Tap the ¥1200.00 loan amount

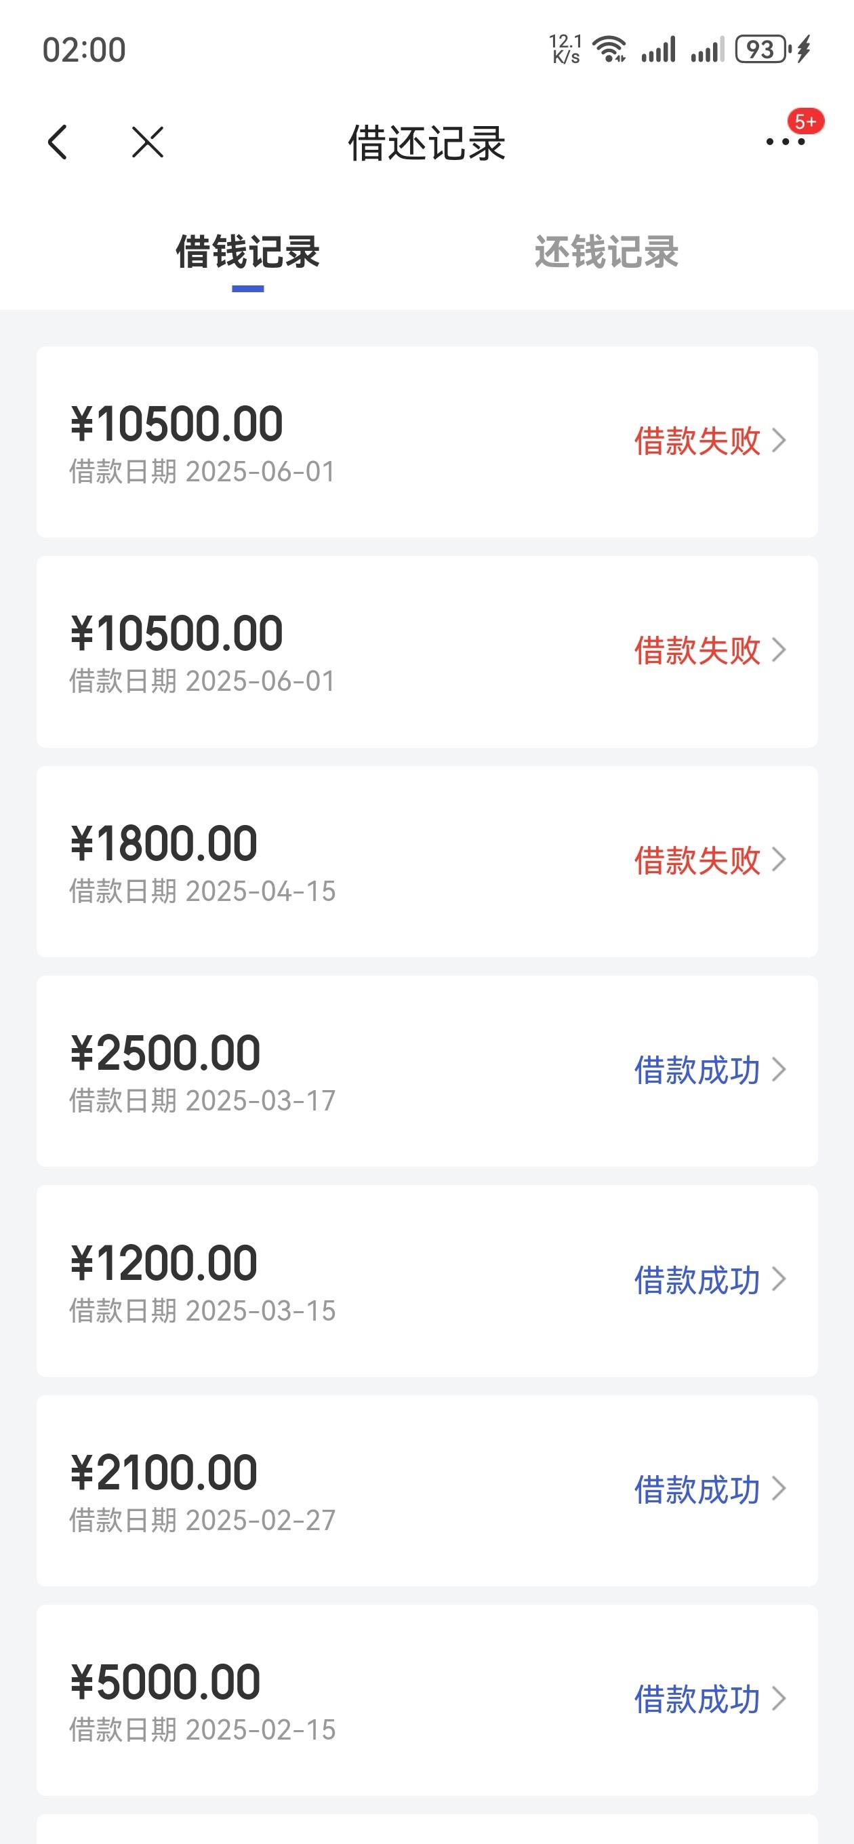pyautogui.click(x=164, y=1263)
